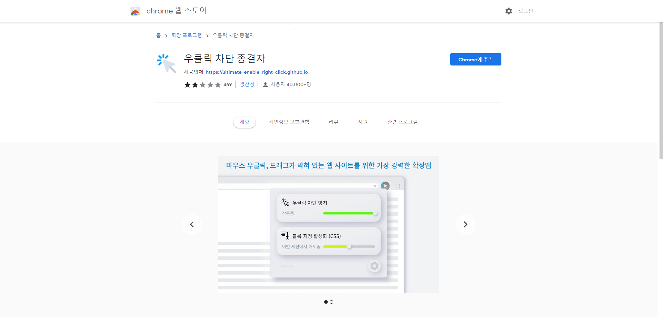Click the page vertical scrollbar

pos(661,91)
